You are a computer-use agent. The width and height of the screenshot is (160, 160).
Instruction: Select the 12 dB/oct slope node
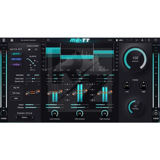pos(35,61)
